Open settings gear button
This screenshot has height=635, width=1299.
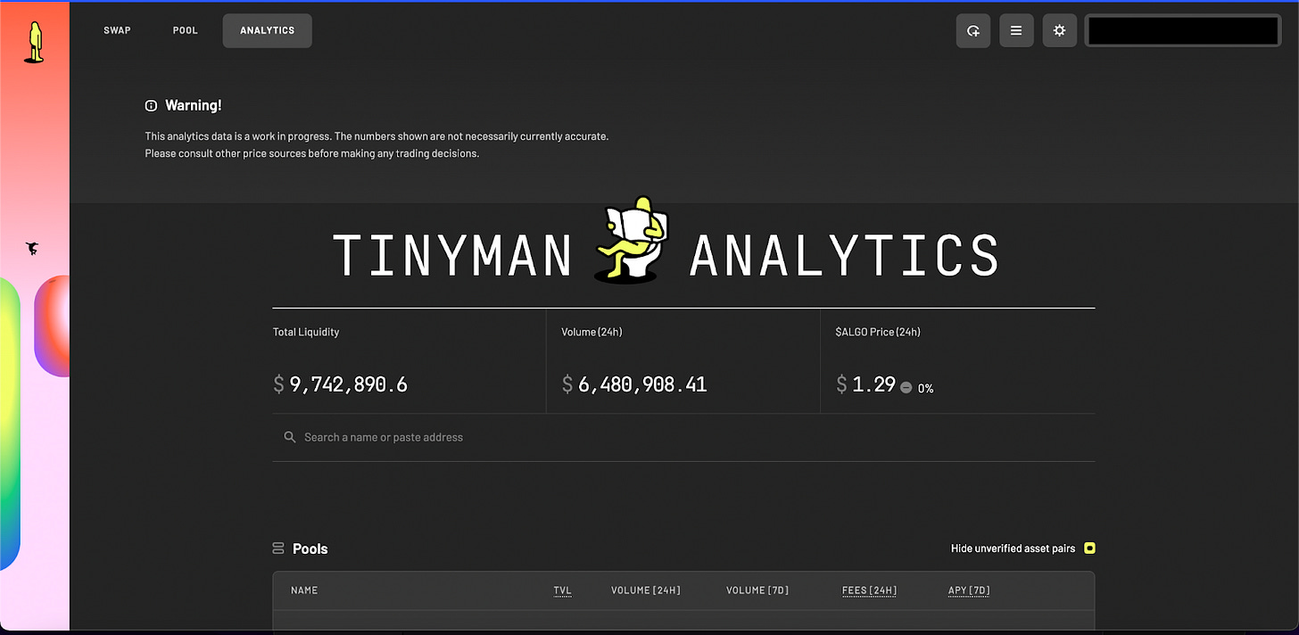click(x=1059, y=30)
